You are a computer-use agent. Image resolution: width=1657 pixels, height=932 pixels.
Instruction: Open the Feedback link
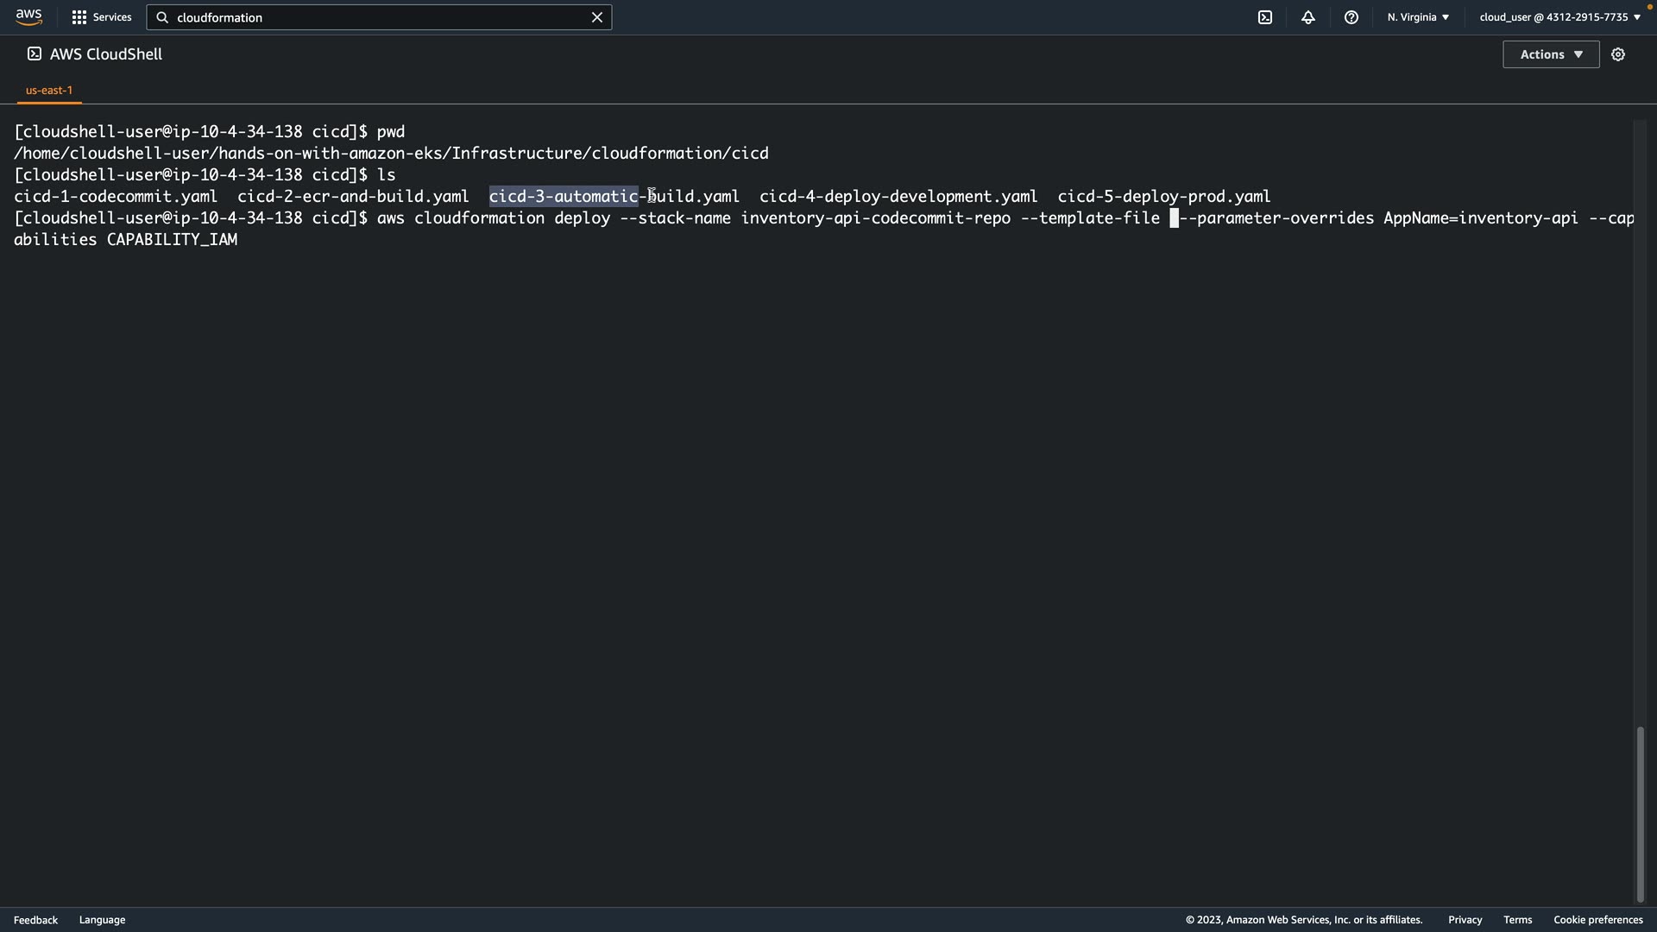click(35, 920)
